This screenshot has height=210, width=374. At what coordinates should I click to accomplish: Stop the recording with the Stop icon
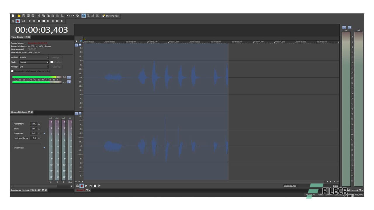pyautogui.click(x=44, y=21)
